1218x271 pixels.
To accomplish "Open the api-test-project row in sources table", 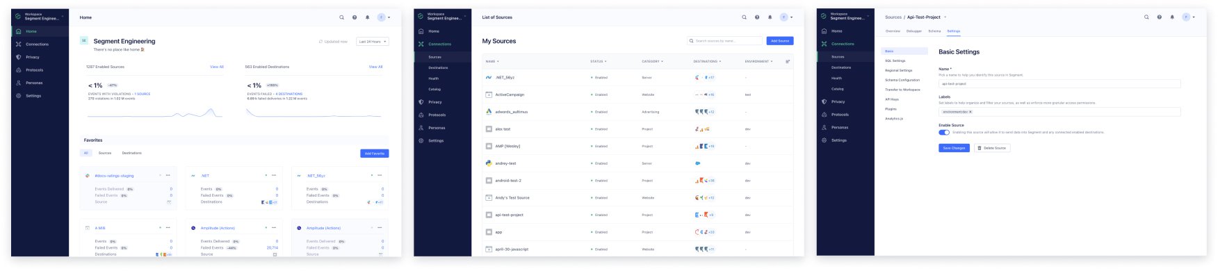I will (x=638, y=215).
